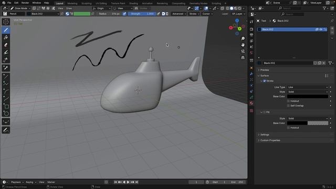The width and height of the screenshot is (336, 189).
Task: Select the Draw pencil tool
Action: pos(6,30)
